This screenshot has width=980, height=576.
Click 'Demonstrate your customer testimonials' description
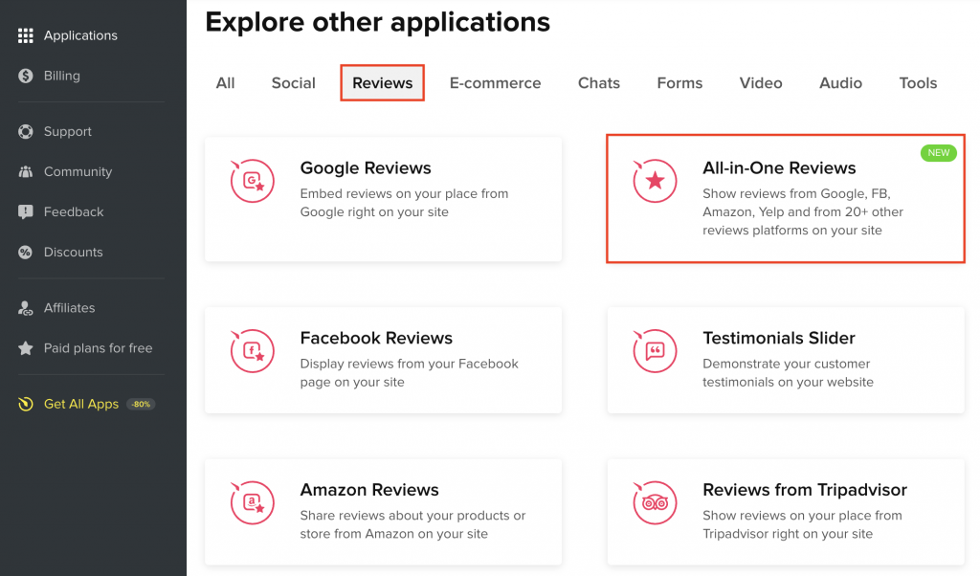click(789, 373)
